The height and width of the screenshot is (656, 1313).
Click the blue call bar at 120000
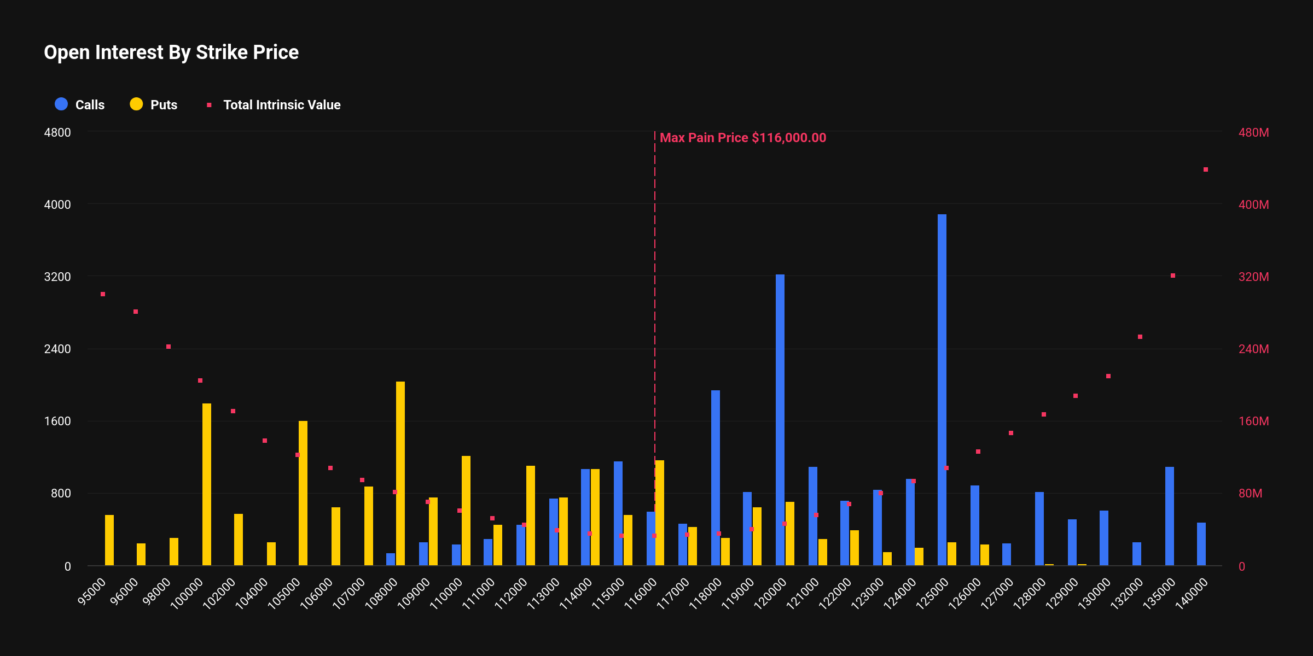click(x=780, y=419)
